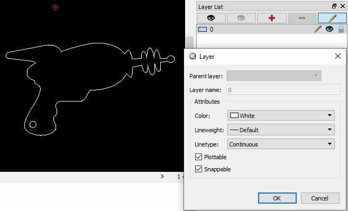The height and width of the screenshot is (211, 348).
Task: Toggle the lock icon on layer 0
Action: 341,29
